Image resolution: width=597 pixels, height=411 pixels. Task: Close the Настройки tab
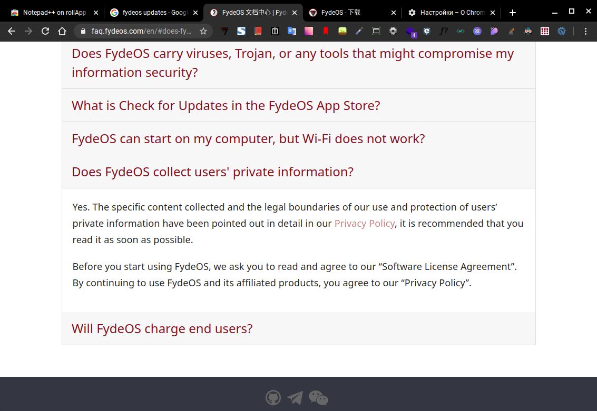click(493, 13)
